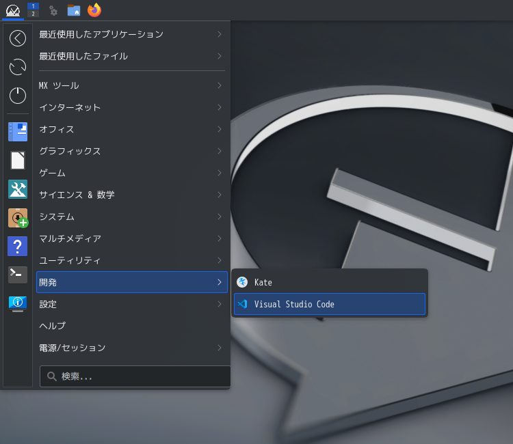513x444 pixels.
Task: Open 最近使用したアプリケーション submenu
Action: click(x=132, y=34)
